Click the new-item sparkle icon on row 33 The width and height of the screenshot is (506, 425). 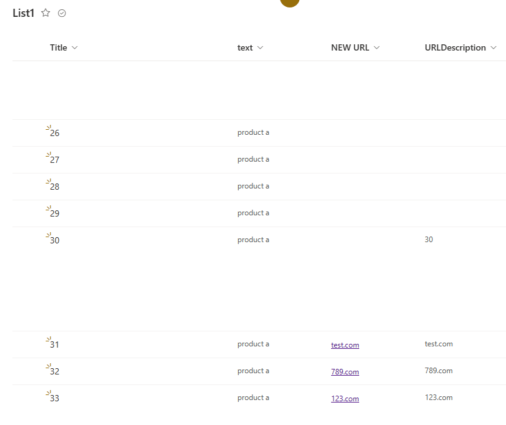(48, 393)
